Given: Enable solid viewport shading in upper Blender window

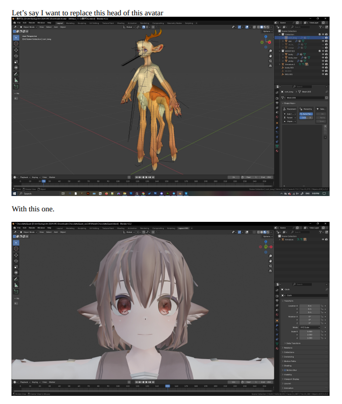Looking at the screenshot, I should point(262,27).
